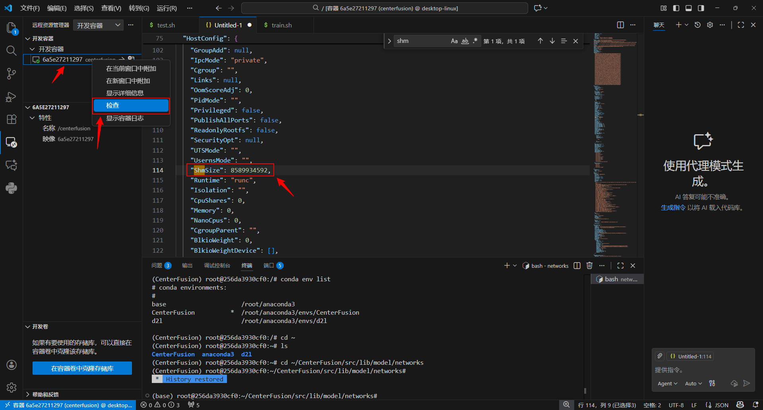This screenshot has height=410, width=763.
Task: Split the terminal
Action: click(577, 265)
